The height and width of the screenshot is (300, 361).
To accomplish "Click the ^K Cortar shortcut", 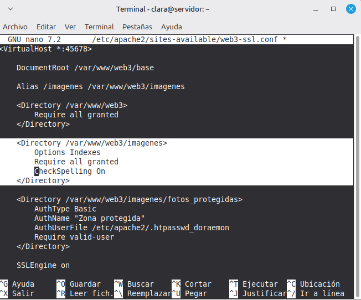I will click(x=192, y=284).
